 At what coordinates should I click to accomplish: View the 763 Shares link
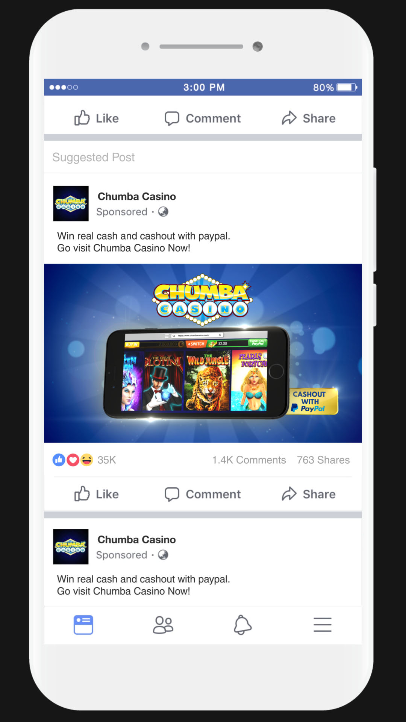click(x=323, y=460)
